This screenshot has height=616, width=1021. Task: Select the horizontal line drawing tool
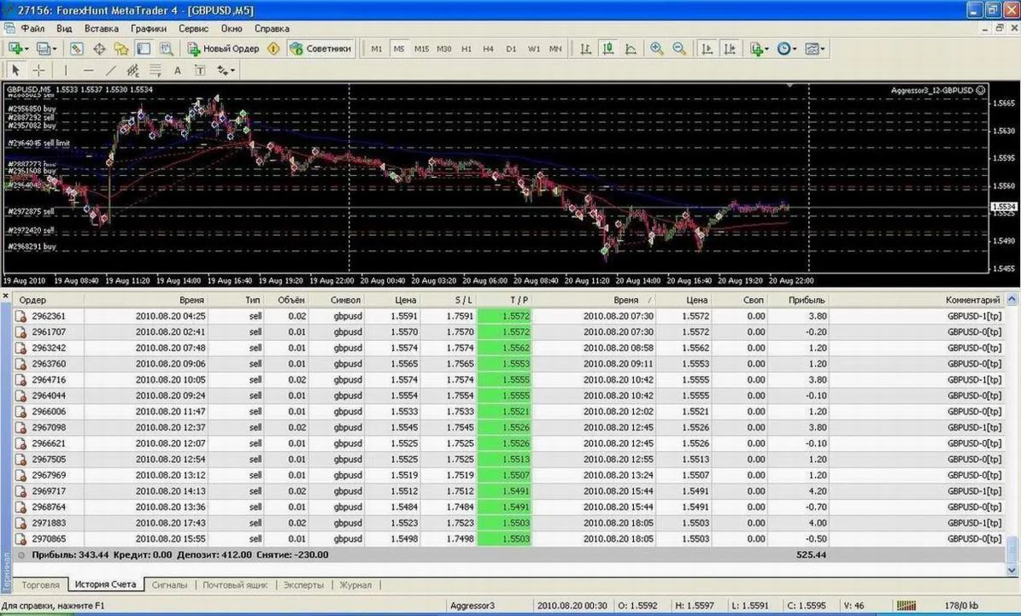[89, 70]
